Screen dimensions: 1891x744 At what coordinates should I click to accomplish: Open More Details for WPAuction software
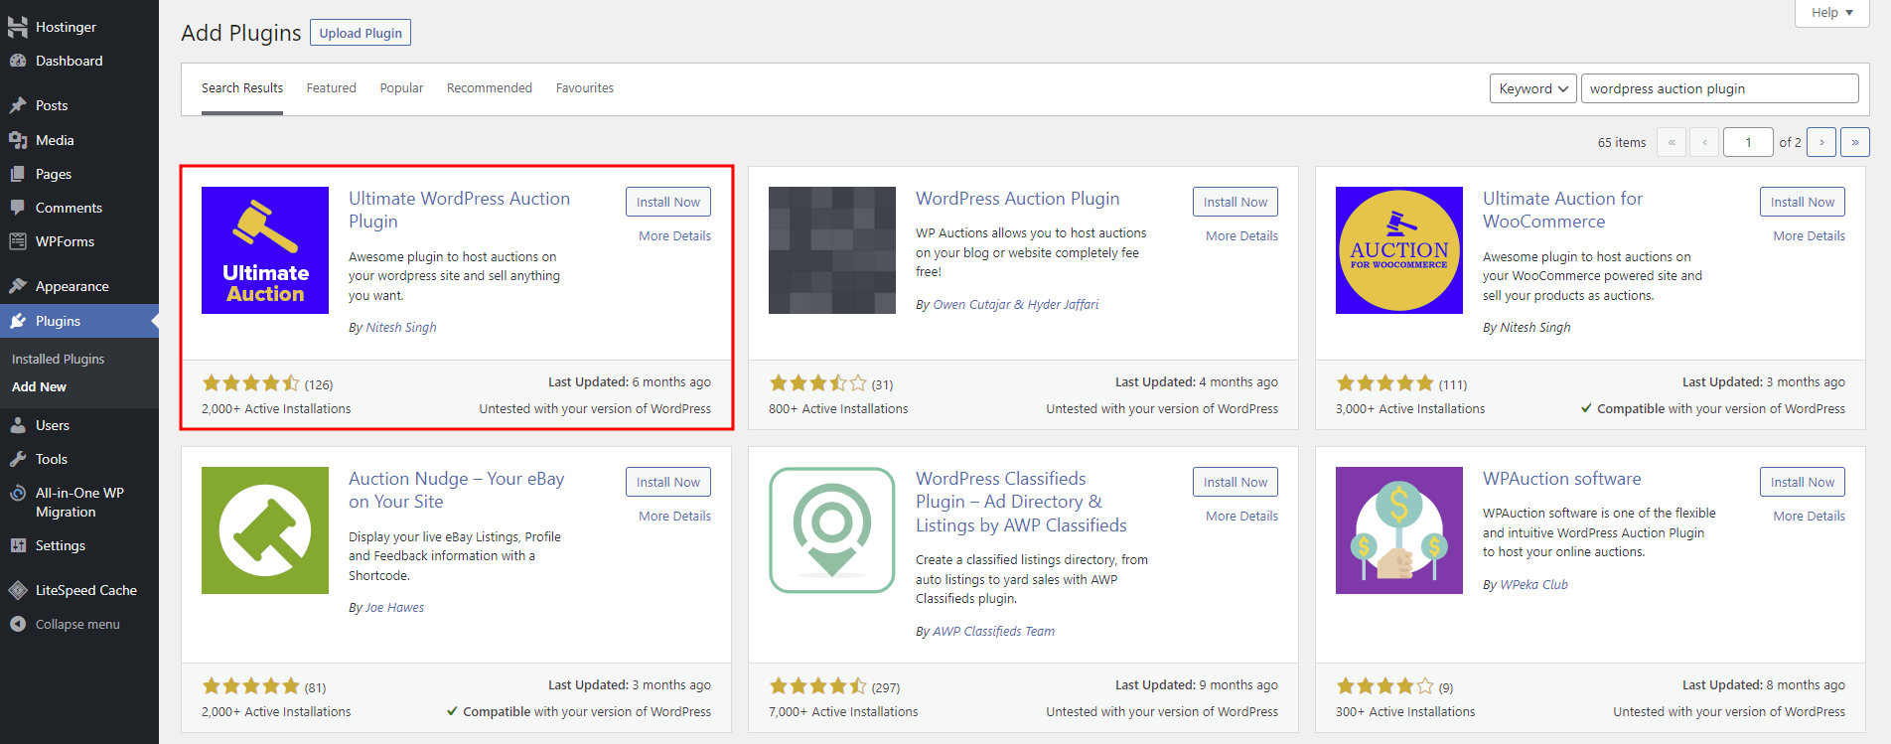[1809, 516]
